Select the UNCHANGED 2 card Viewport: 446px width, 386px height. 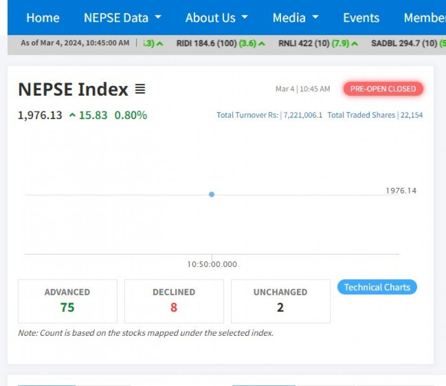(281, 301)
